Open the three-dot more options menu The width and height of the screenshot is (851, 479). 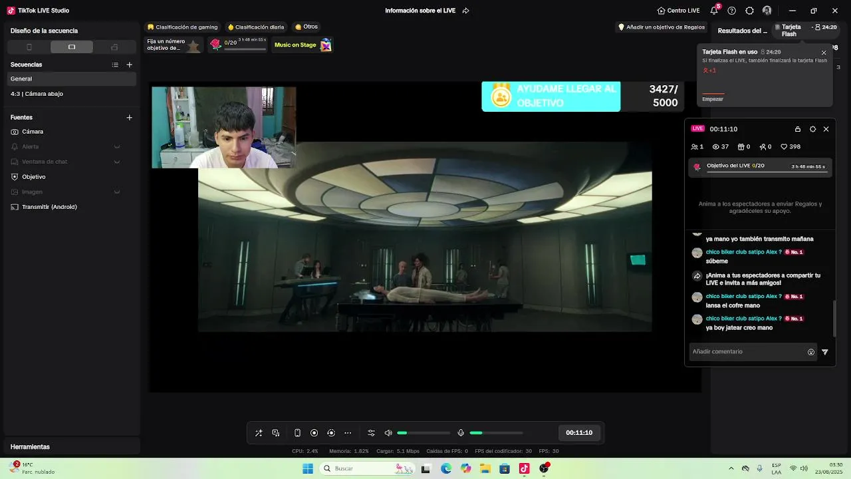point(348,433)
